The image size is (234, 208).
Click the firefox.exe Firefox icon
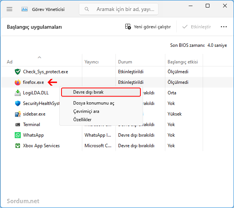[x=18, y=82]
